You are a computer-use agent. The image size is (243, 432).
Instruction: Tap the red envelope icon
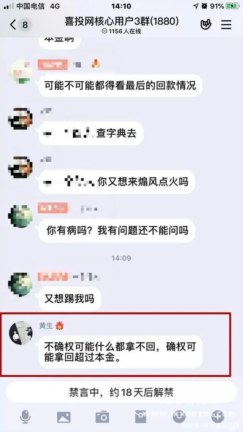point(140,416)
